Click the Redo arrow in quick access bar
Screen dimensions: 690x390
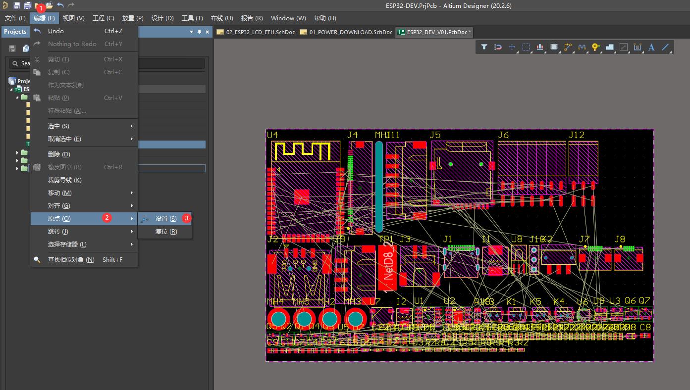tap(71, 5)
